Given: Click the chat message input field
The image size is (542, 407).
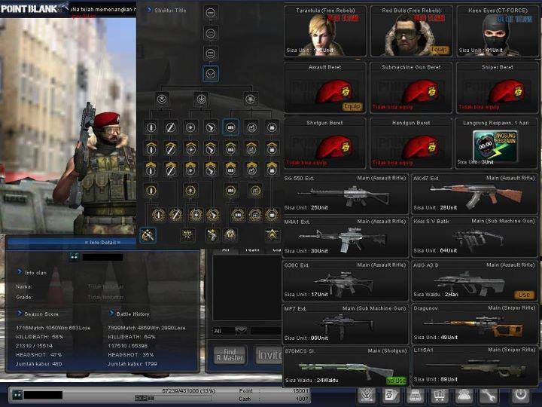Looking at the screenshot, I should coord(266,331).
